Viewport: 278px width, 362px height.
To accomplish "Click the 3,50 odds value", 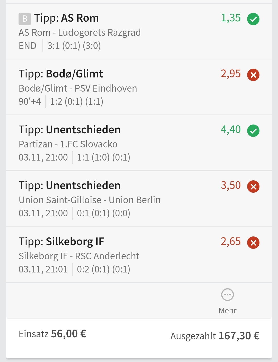I will click(231, 186).
